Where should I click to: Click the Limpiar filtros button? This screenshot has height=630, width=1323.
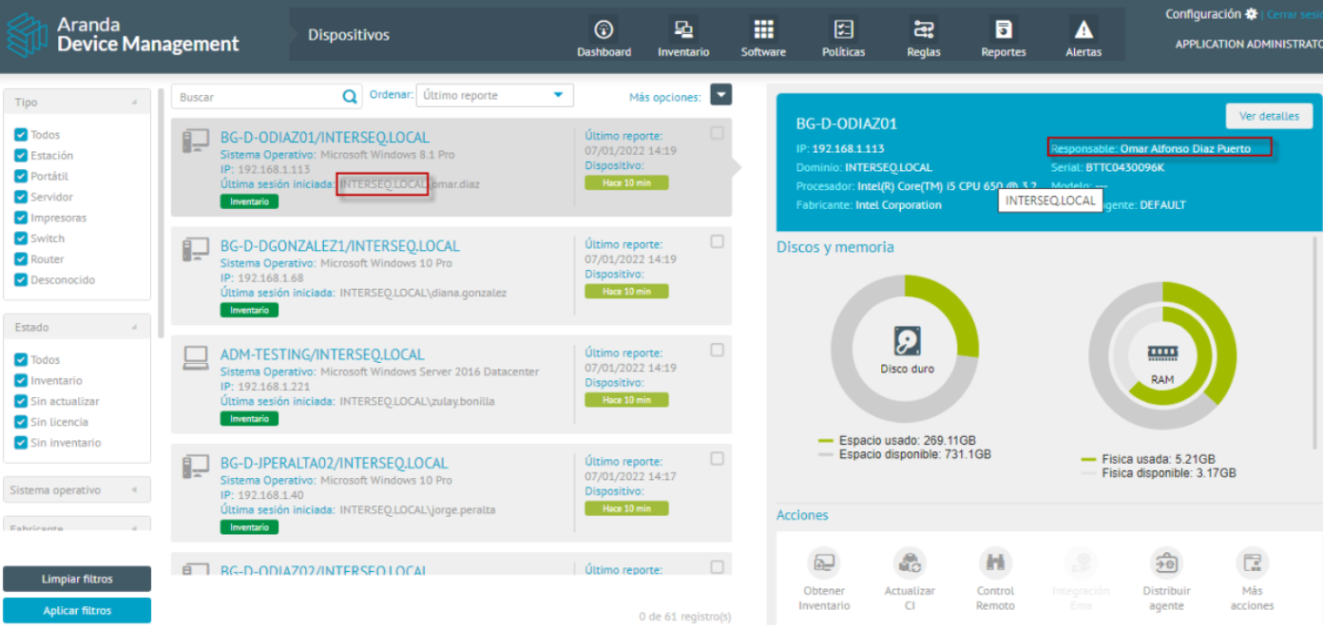coord(77,579)
